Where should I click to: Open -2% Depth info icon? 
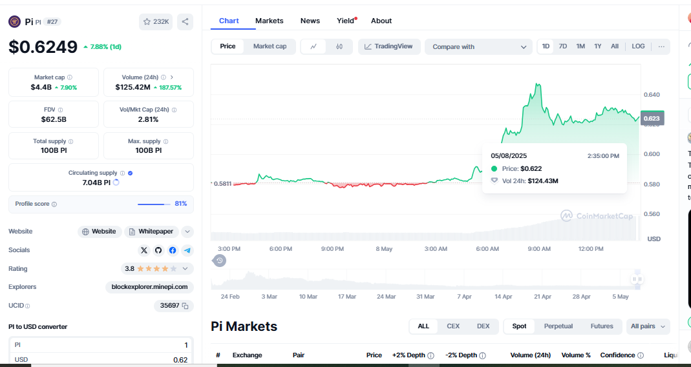click(483, 355)
